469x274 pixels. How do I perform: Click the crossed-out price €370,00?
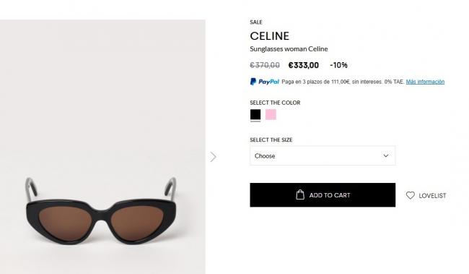(265, 65)
